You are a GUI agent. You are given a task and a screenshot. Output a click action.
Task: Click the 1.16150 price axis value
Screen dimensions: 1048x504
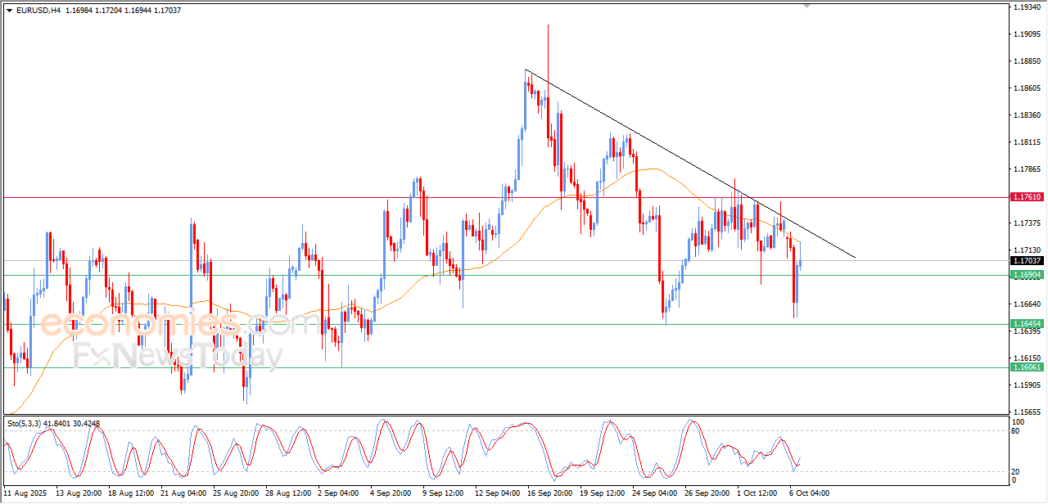[1027, 358]
